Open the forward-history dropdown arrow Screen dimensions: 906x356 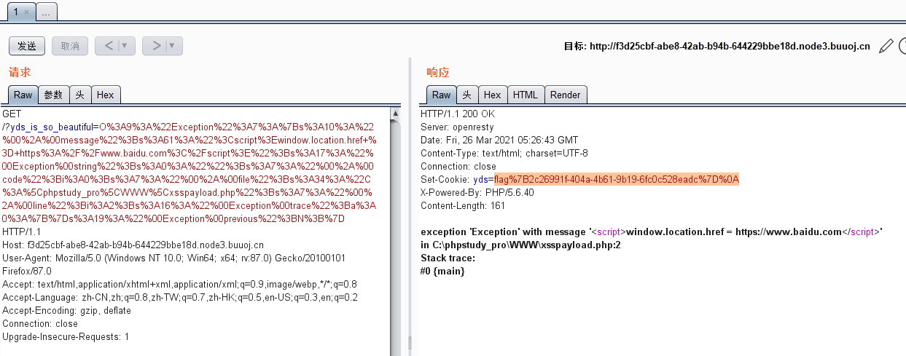[173, 46]
